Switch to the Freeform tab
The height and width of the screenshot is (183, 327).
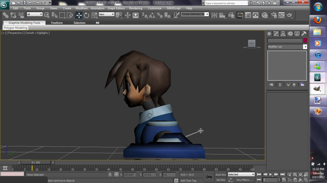57,23
